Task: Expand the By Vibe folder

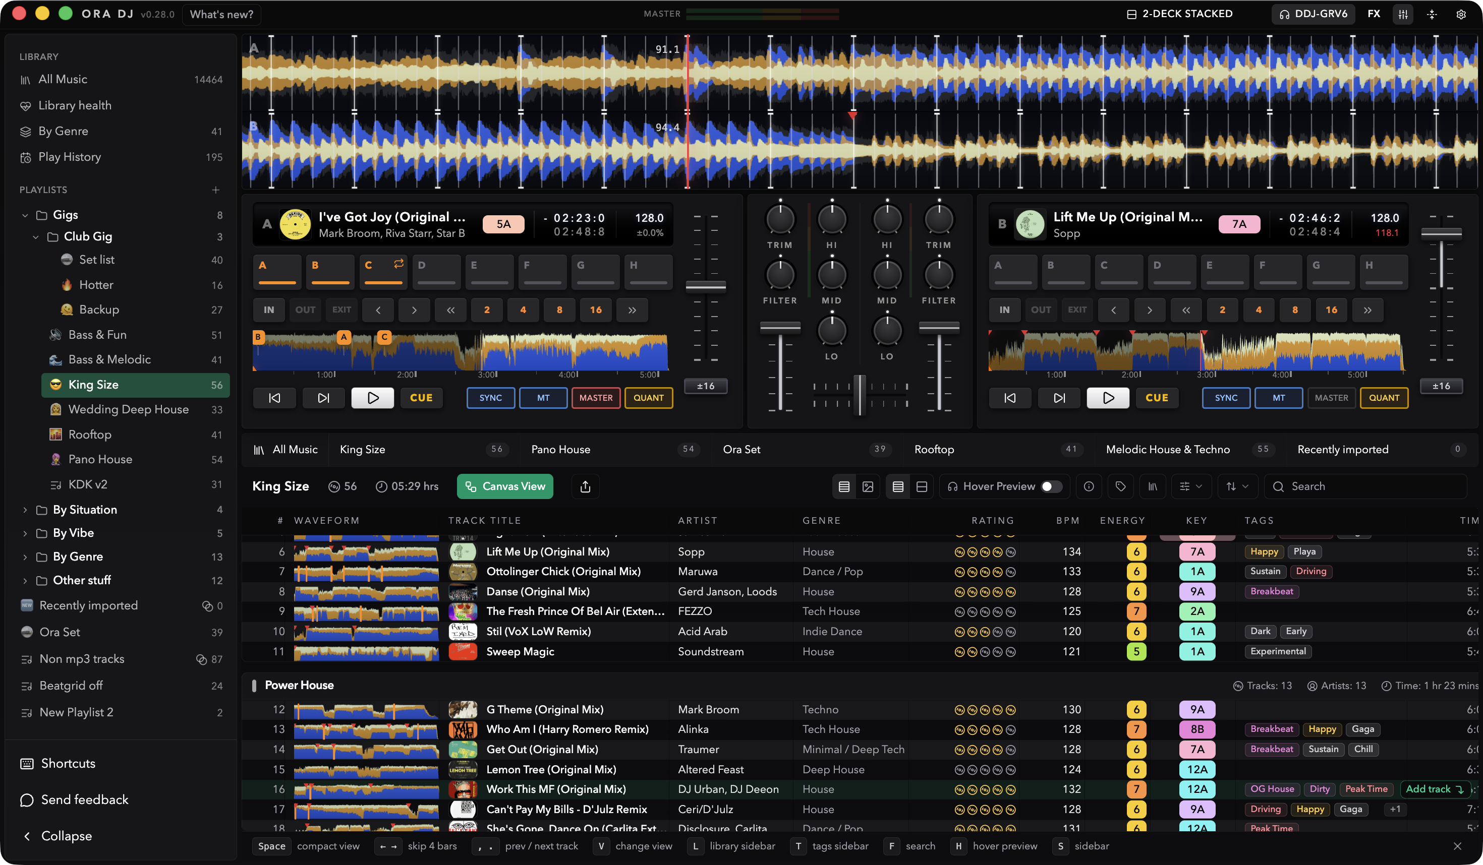Action: 25,533
